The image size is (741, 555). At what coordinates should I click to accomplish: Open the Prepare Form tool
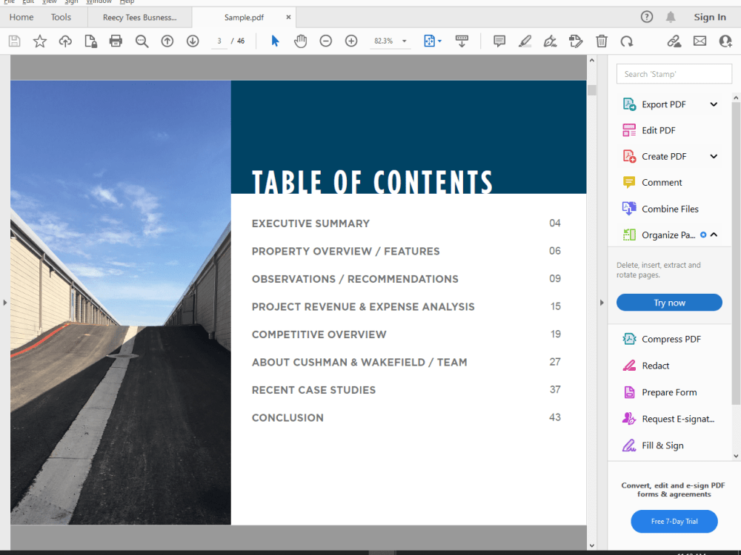(x=669, y=392)
